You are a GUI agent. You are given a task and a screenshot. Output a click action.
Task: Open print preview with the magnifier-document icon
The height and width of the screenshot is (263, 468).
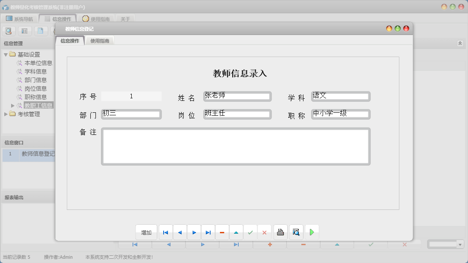pyautogui.click(x=296, y=232)
